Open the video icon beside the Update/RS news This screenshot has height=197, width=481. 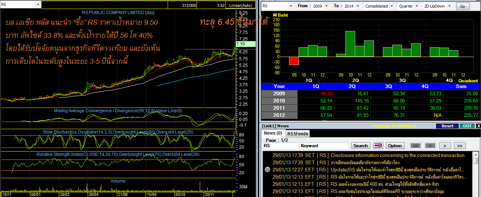[267, 170]
